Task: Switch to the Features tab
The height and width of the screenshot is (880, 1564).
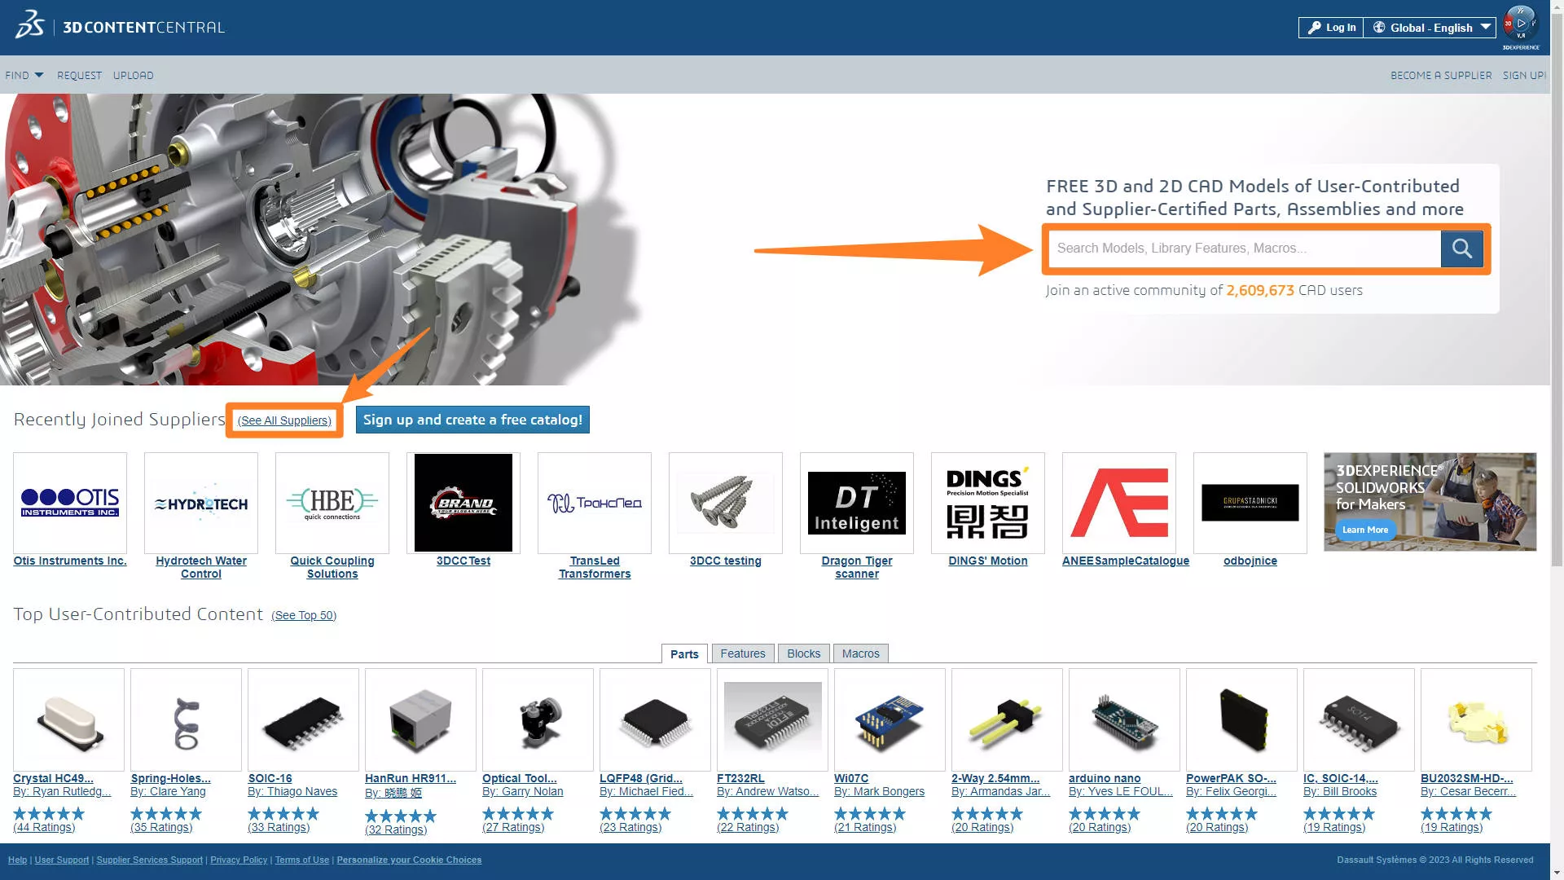Action: point(742,653)
